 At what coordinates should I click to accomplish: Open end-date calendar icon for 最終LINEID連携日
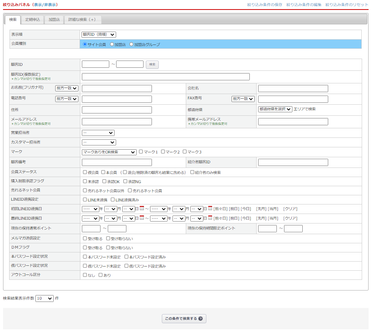pos(210,218)
